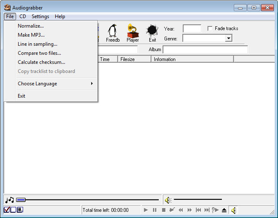Click the checkmark-play icon after stop button
This screenshot has height=218, width=278.
[172, 210]
